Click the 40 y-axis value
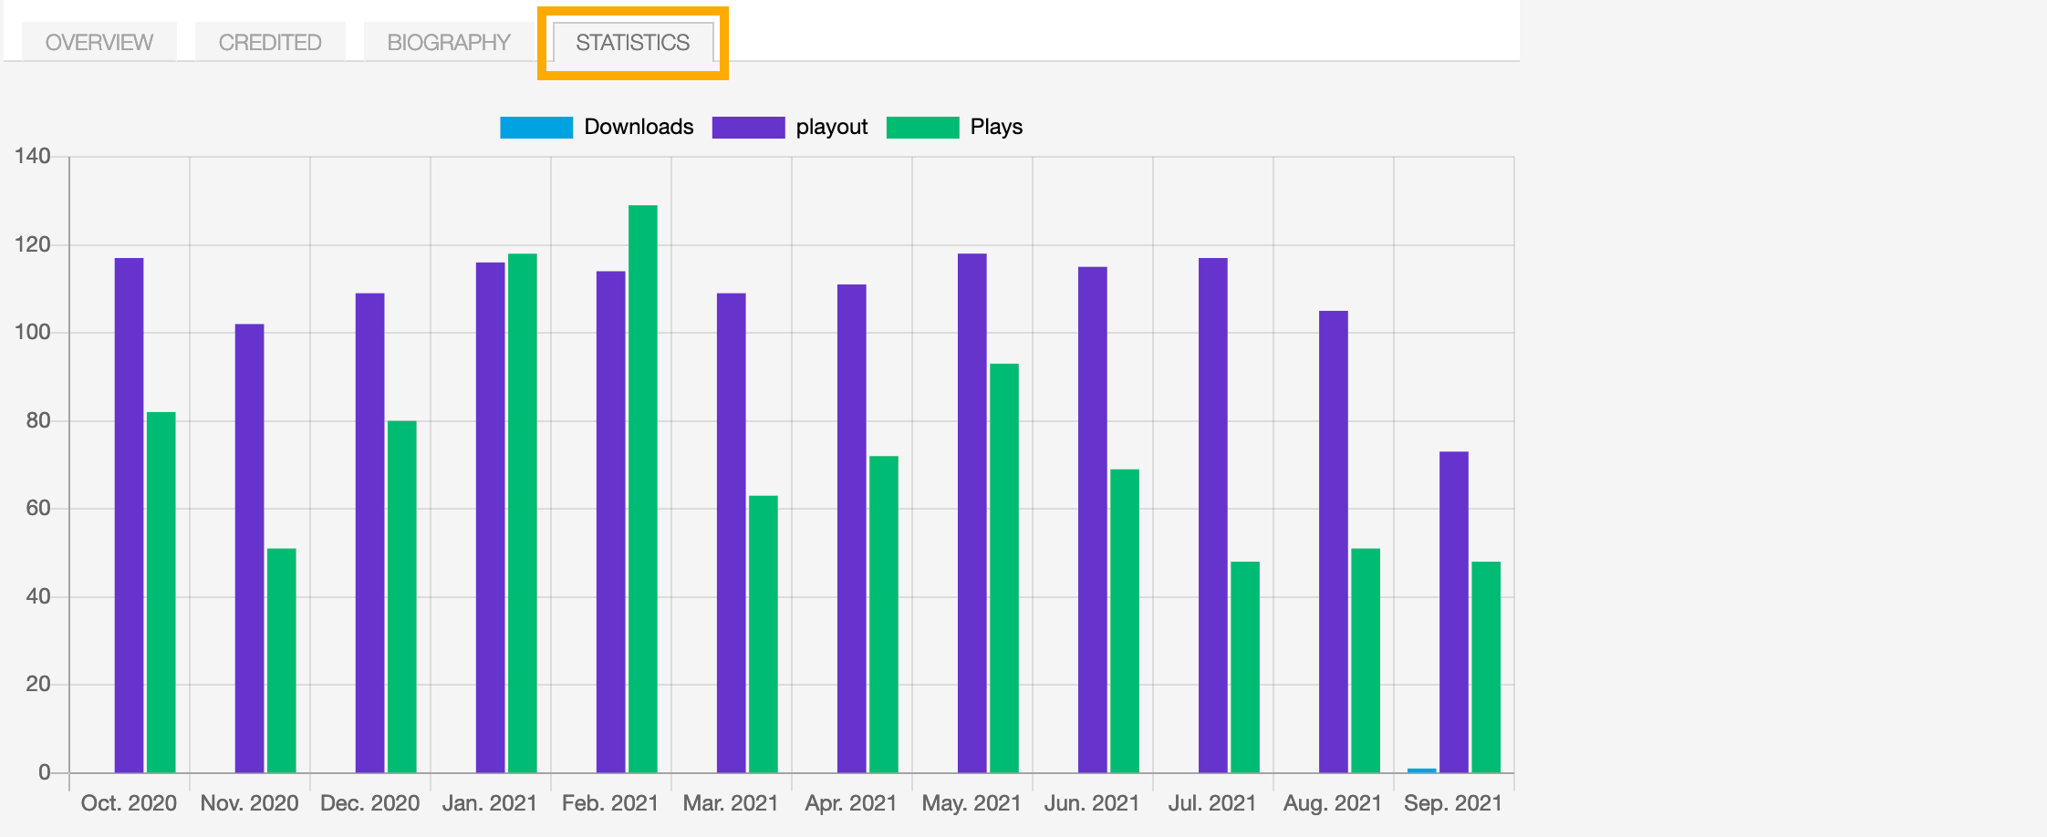Viewport: 2047px width, 837px height. coord(38,596)
